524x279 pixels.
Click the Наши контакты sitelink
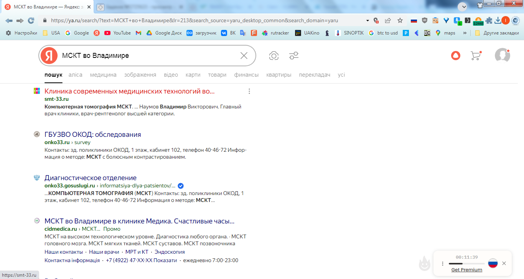pyautogui.click(x=64, y=252)
